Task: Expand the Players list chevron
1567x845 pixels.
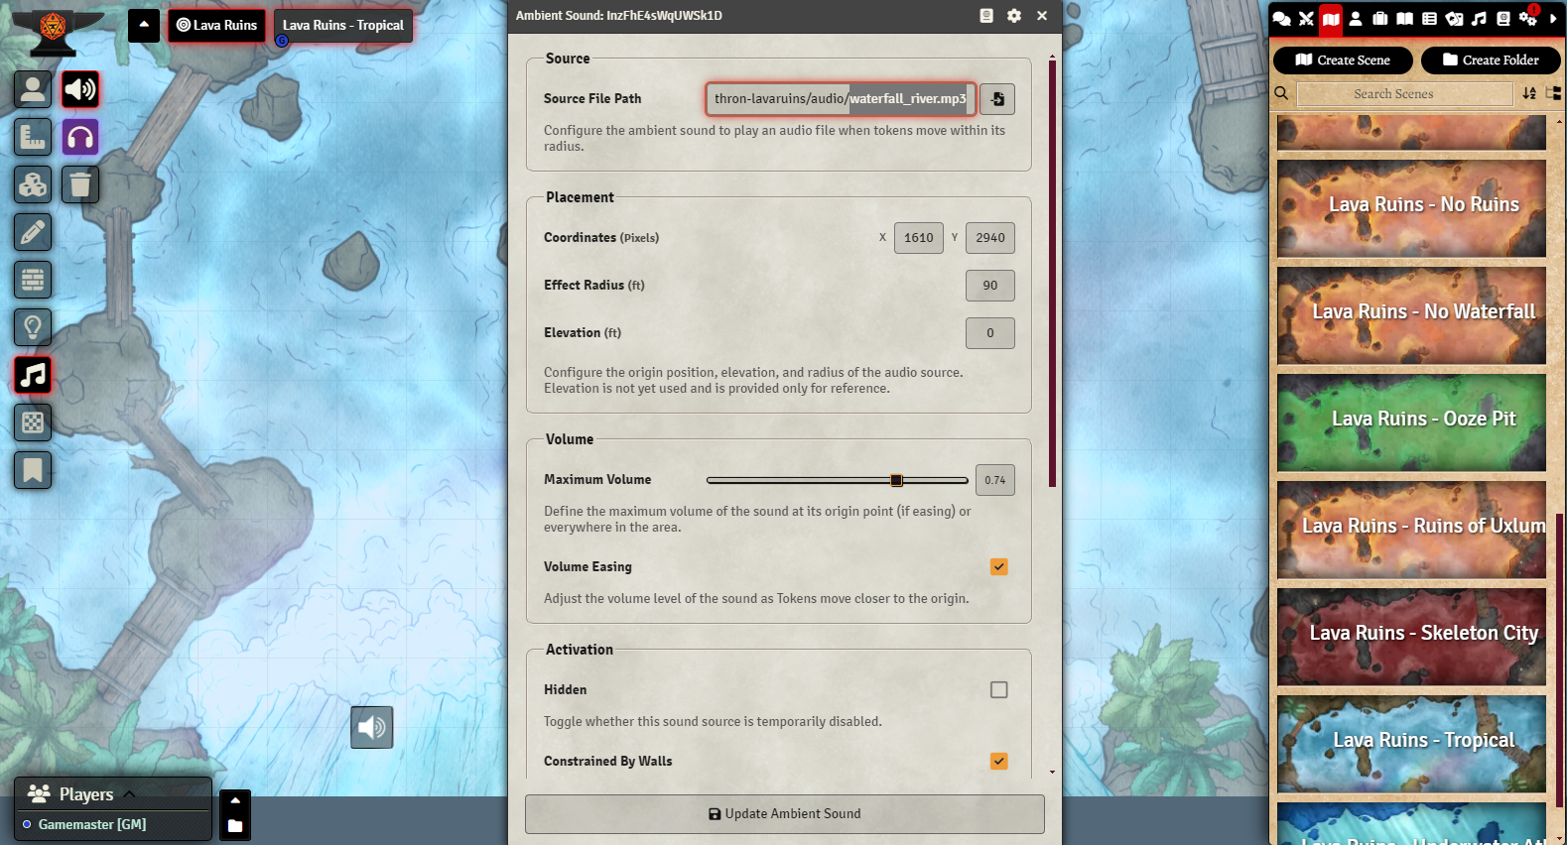Action: click(129, 794)
